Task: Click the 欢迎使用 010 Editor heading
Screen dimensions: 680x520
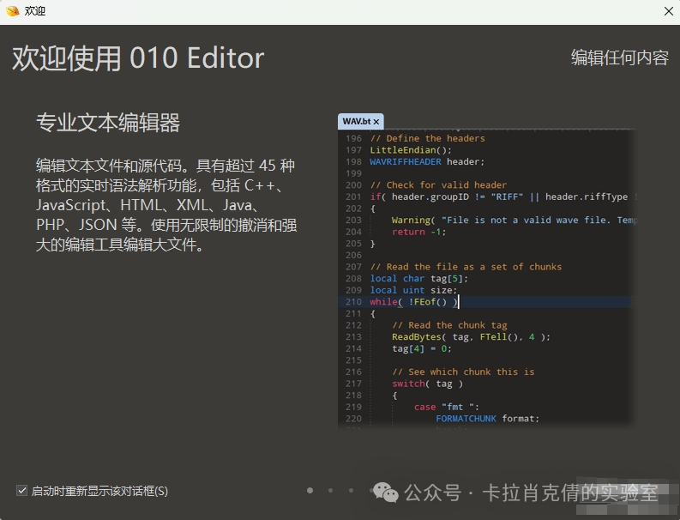Action: (x=138, y=58)
